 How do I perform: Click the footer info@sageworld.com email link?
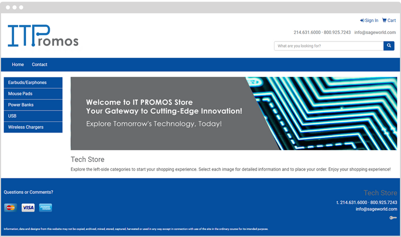click(x=376, y=209)
